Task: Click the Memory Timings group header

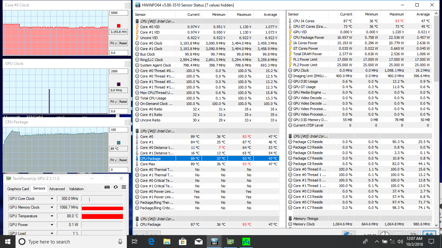Action: pyautogui.click(x=359, y=219)
